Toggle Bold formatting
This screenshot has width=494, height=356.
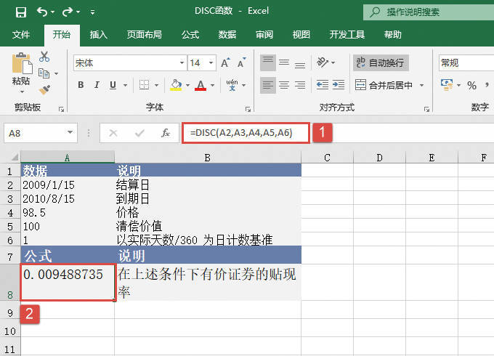[81, 86]
